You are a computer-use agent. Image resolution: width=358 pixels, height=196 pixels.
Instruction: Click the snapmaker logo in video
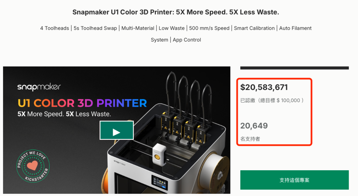(x=39, y=87)
